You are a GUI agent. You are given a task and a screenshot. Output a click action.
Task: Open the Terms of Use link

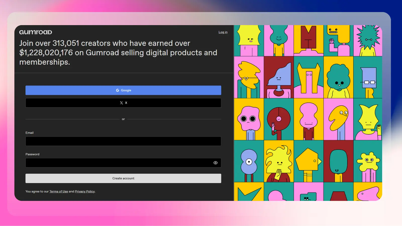tap(59, 191)
